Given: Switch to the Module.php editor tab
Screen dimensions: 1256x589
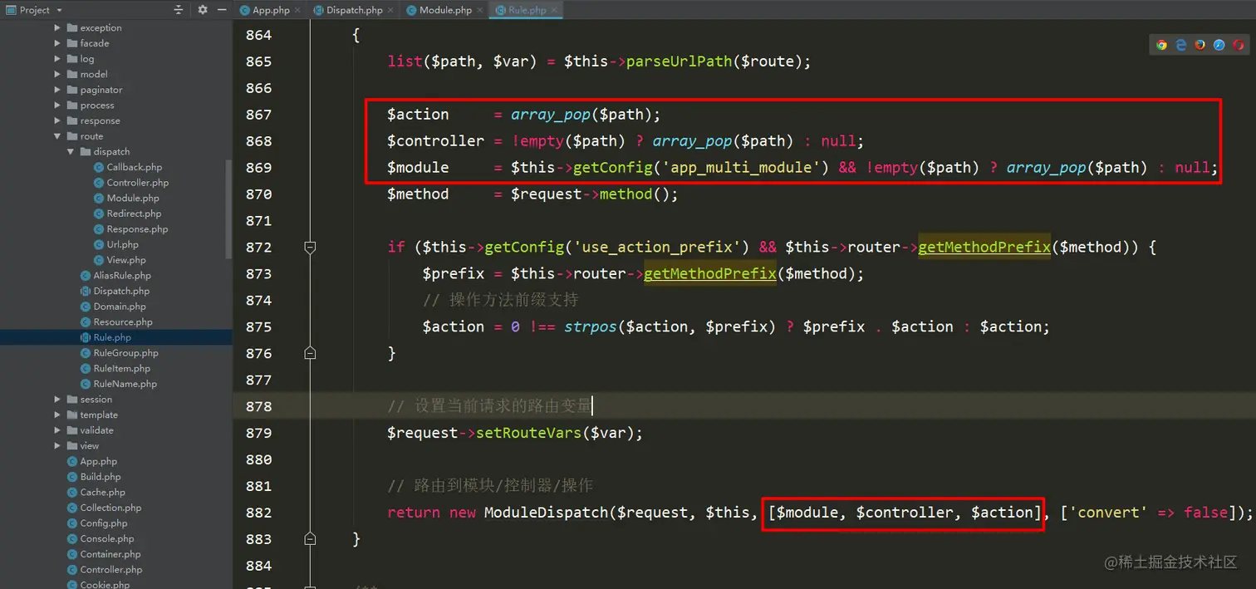Looking at the screenshot, I should point(445,10).
